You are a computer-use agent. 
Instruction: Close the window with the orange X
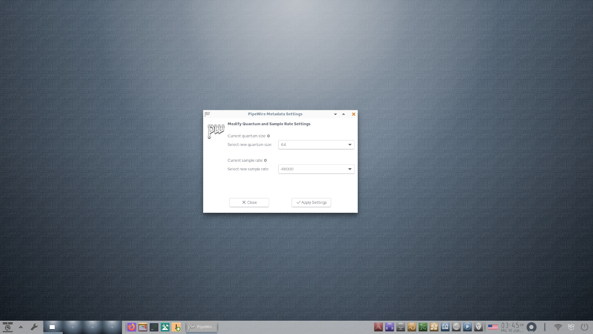click(353, 114)
